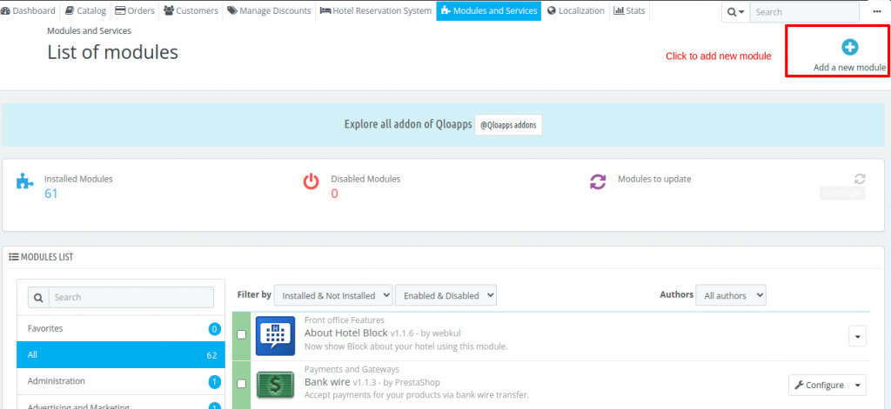Click the Add a new module link

click(x=849, y=68)
